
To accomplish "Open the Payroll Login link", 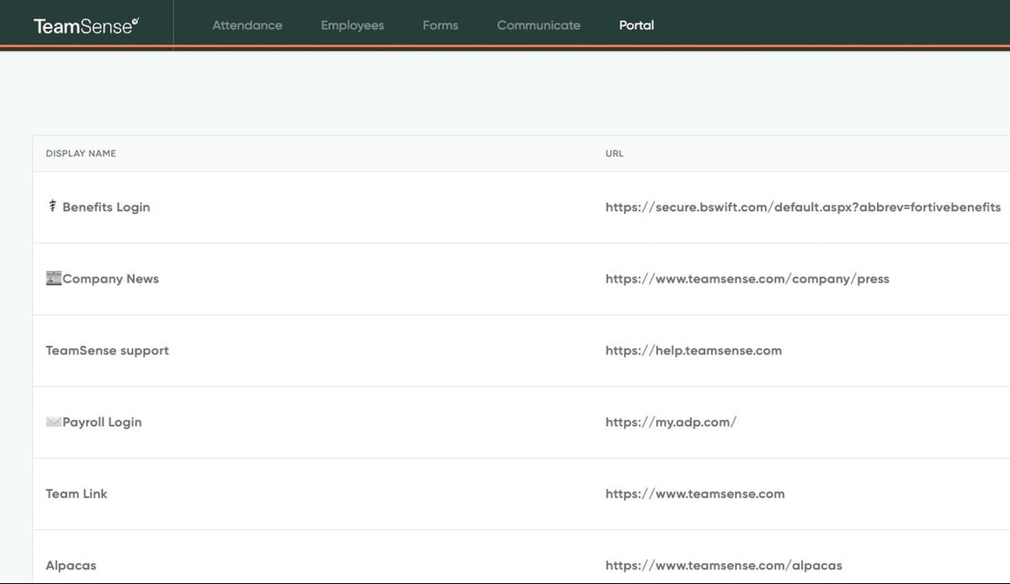I will coord(102,421).
